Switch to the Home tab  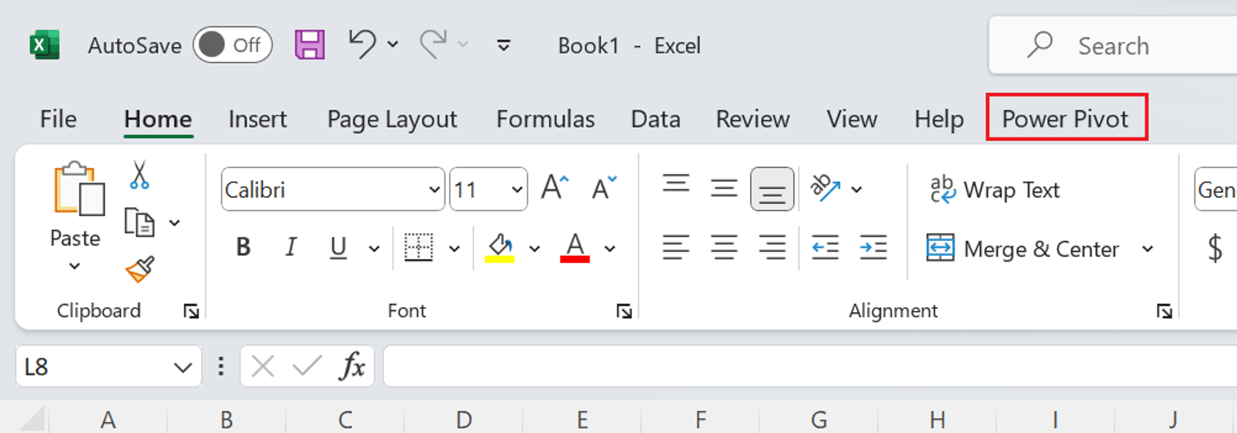[158, 118]
